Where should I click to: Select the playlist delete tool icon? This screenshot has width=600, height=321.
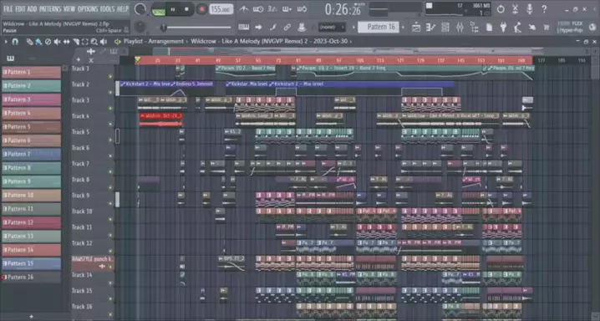point(48,42)
